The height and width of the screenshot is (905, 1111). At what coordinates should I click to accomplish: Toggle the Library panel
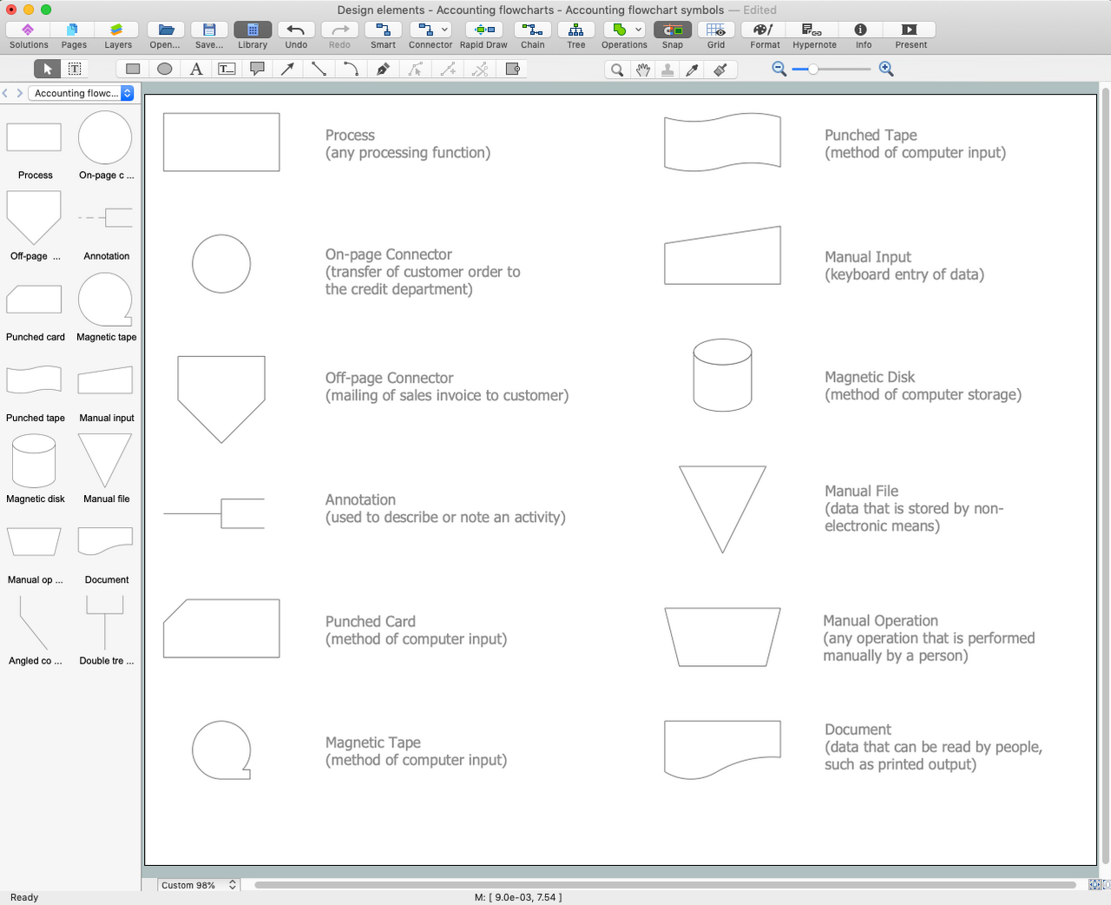pyautogui.click(x=253, y=30)
